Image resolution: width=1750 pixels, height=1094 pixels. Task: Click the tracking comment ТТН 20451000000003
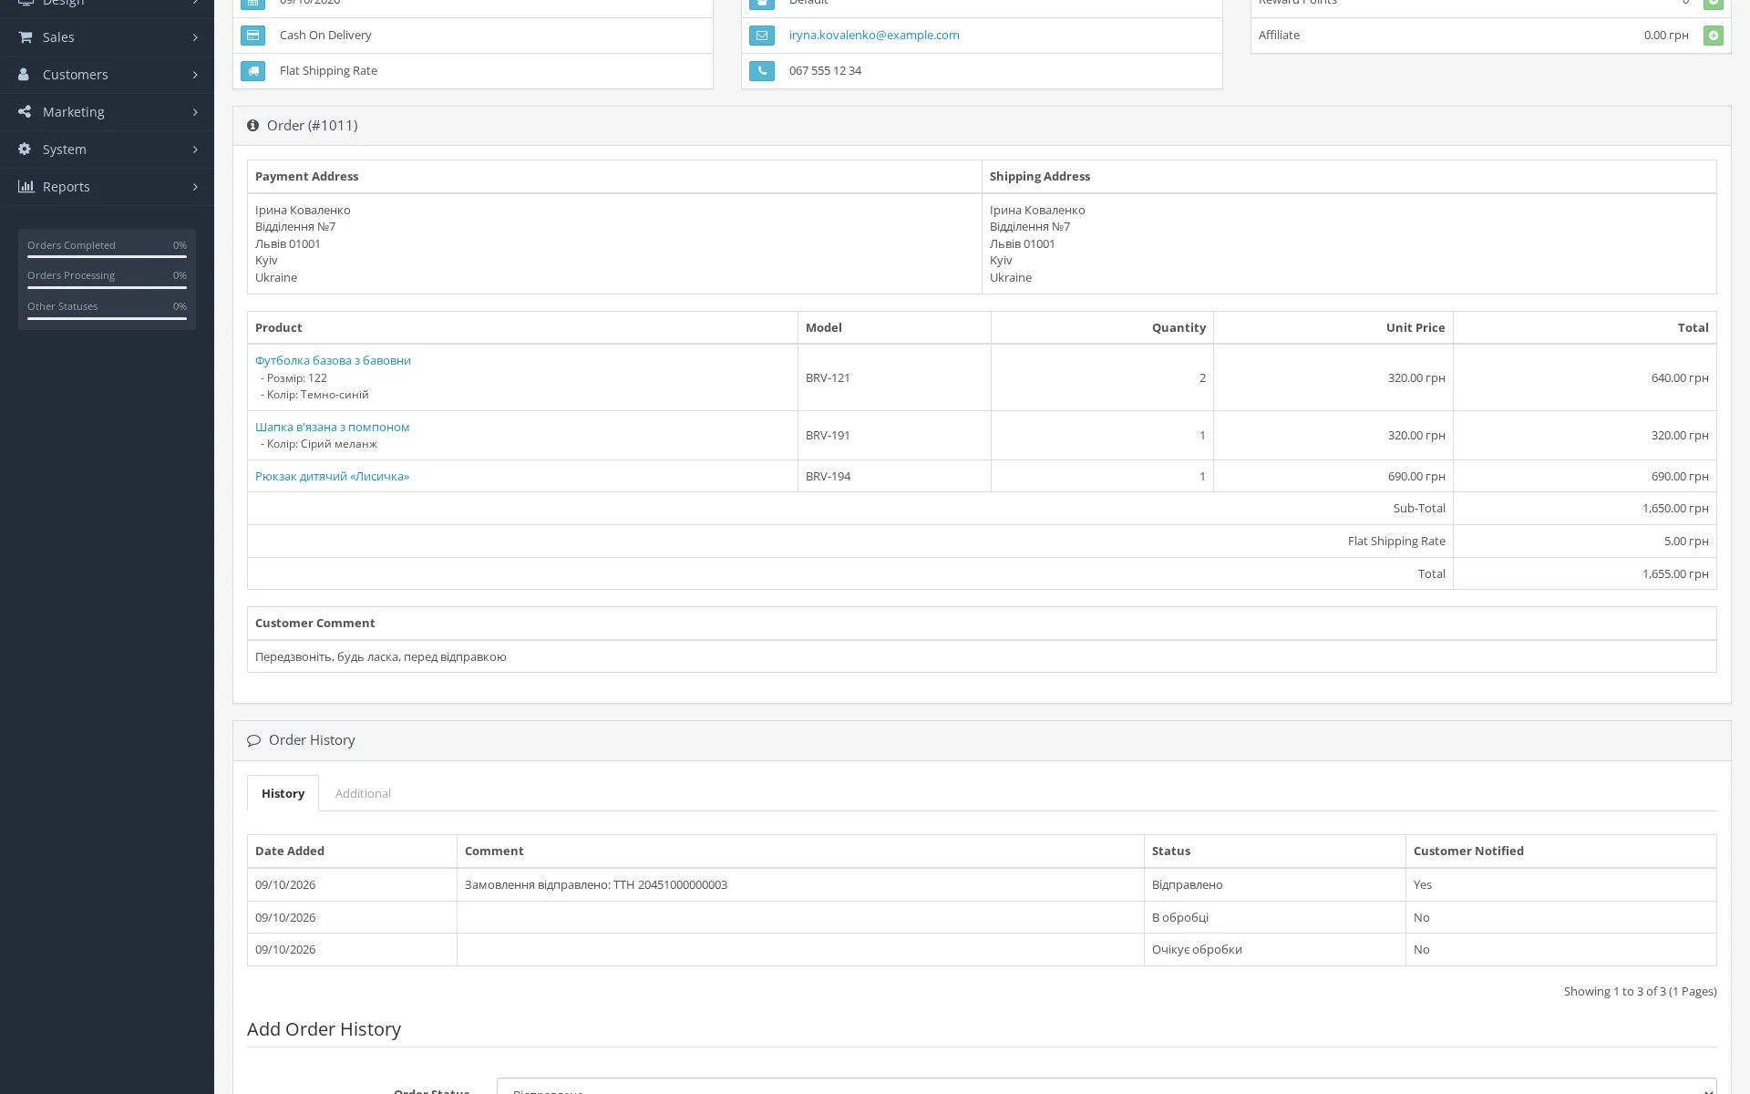[596, 885]
